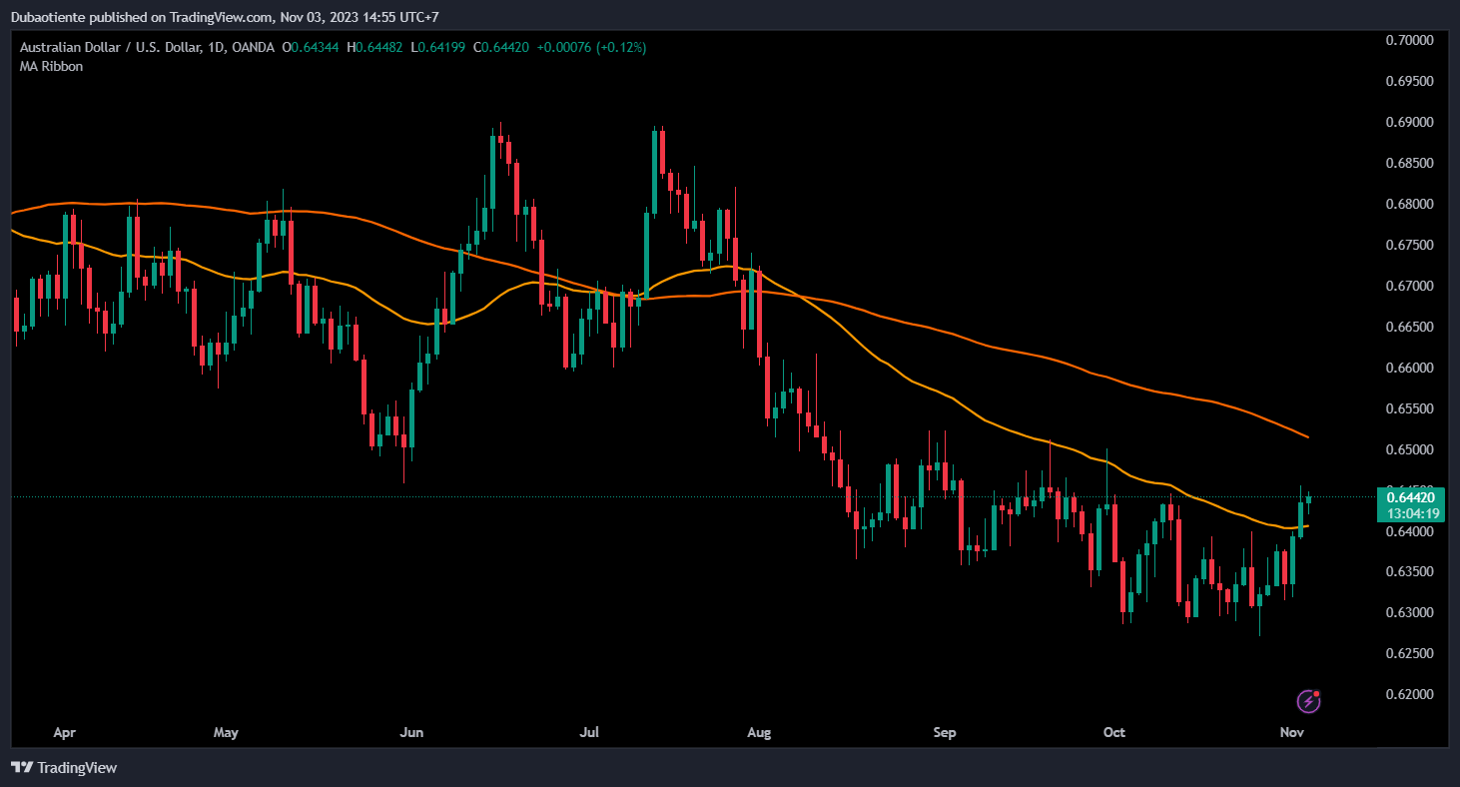
Task: Click the 0.63000 price axis label
Action: pos(1410,612)
